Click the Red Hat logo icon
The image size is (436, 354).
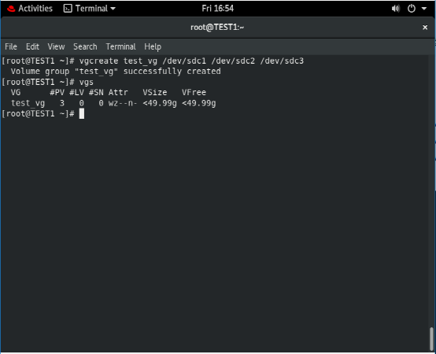point(11,9)
